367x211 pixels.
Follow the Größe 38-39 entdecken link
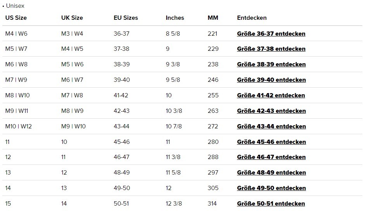click(x=271, y=64)
